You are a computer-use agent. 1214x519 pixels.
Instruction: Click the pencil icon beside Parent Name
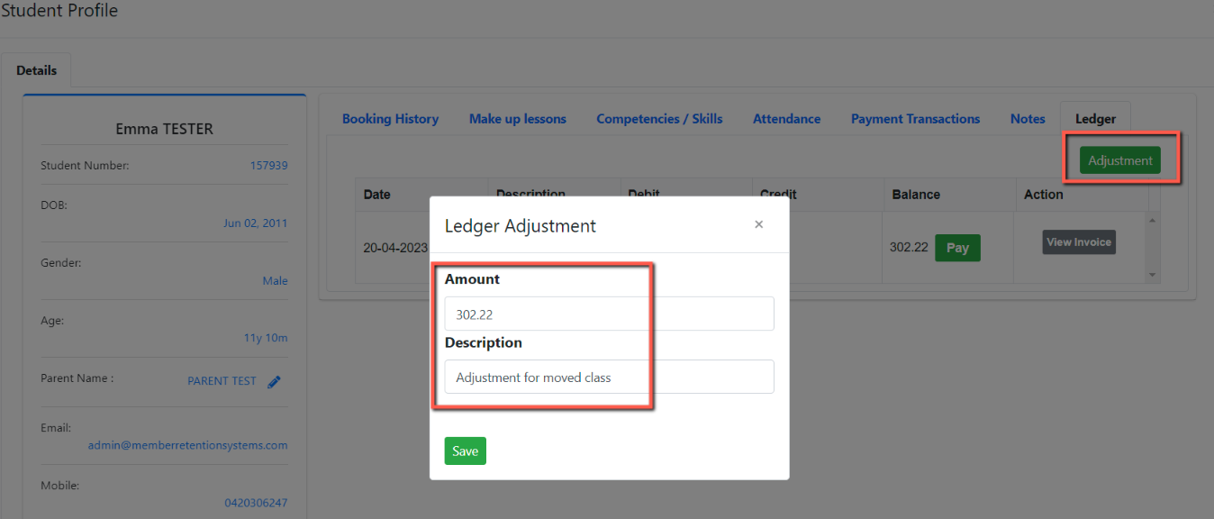[275, 382]
